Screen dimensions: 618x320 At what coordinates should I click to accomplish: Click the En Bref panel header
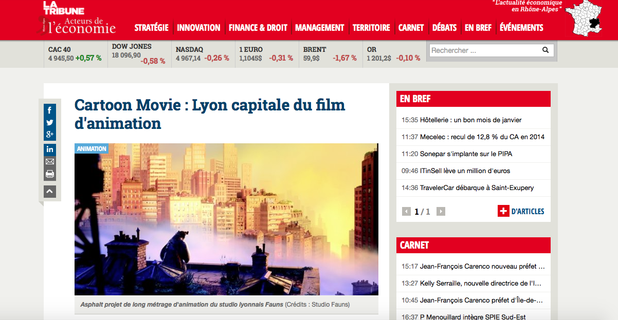point(474,99)
